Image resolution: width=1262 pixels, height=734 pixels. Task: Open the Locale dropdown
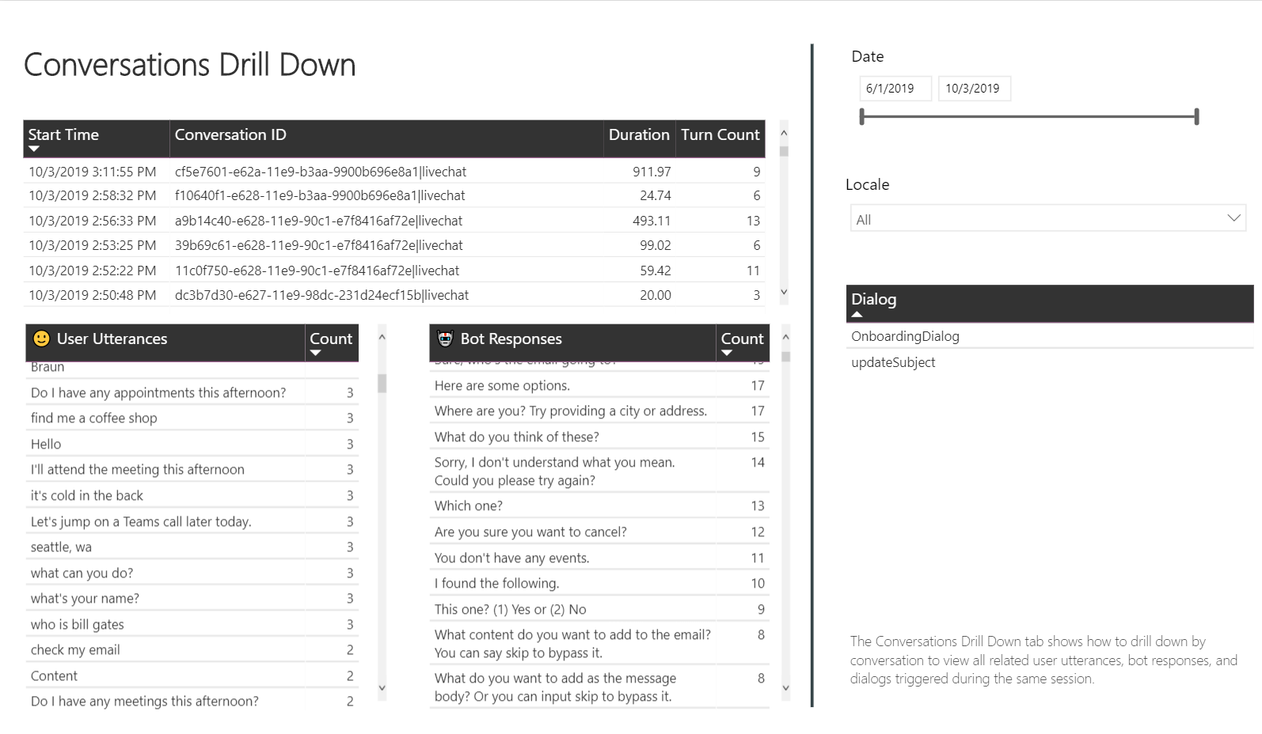[1048, 219]
